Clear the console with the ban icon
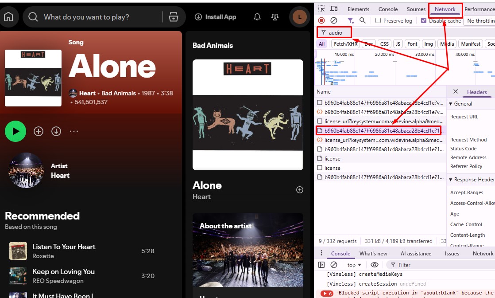Screen dimensions: 495x298 click(x=334, y=265)
